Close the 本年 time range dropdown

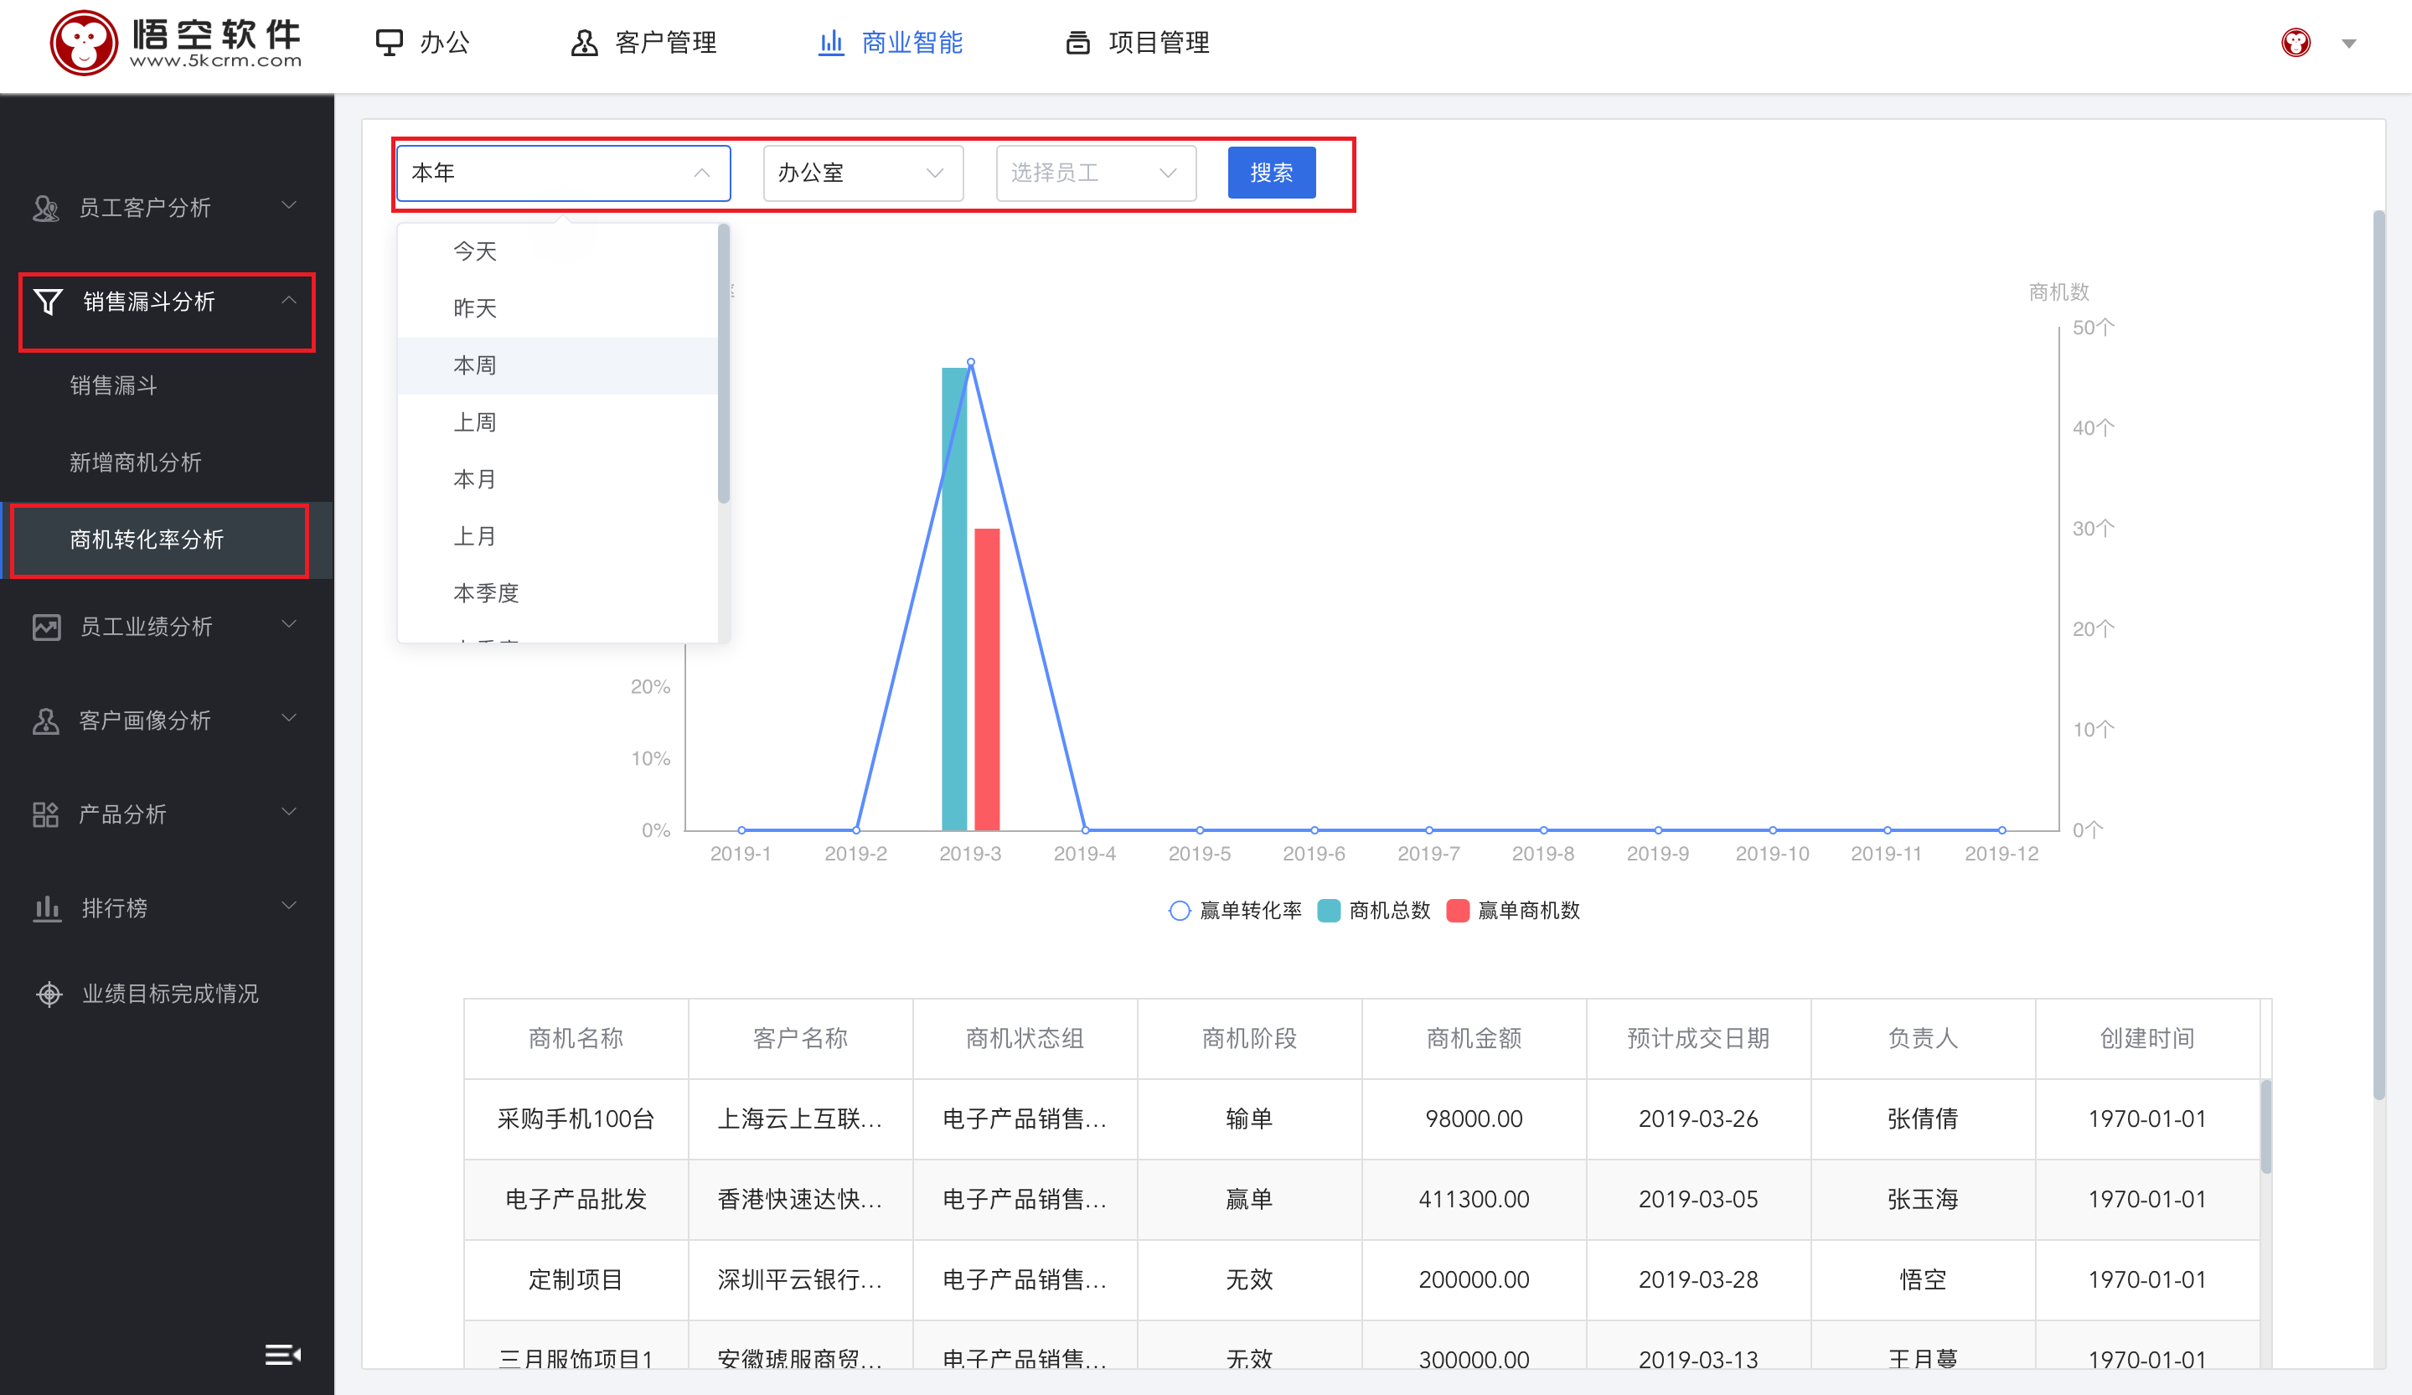[564, 173]
